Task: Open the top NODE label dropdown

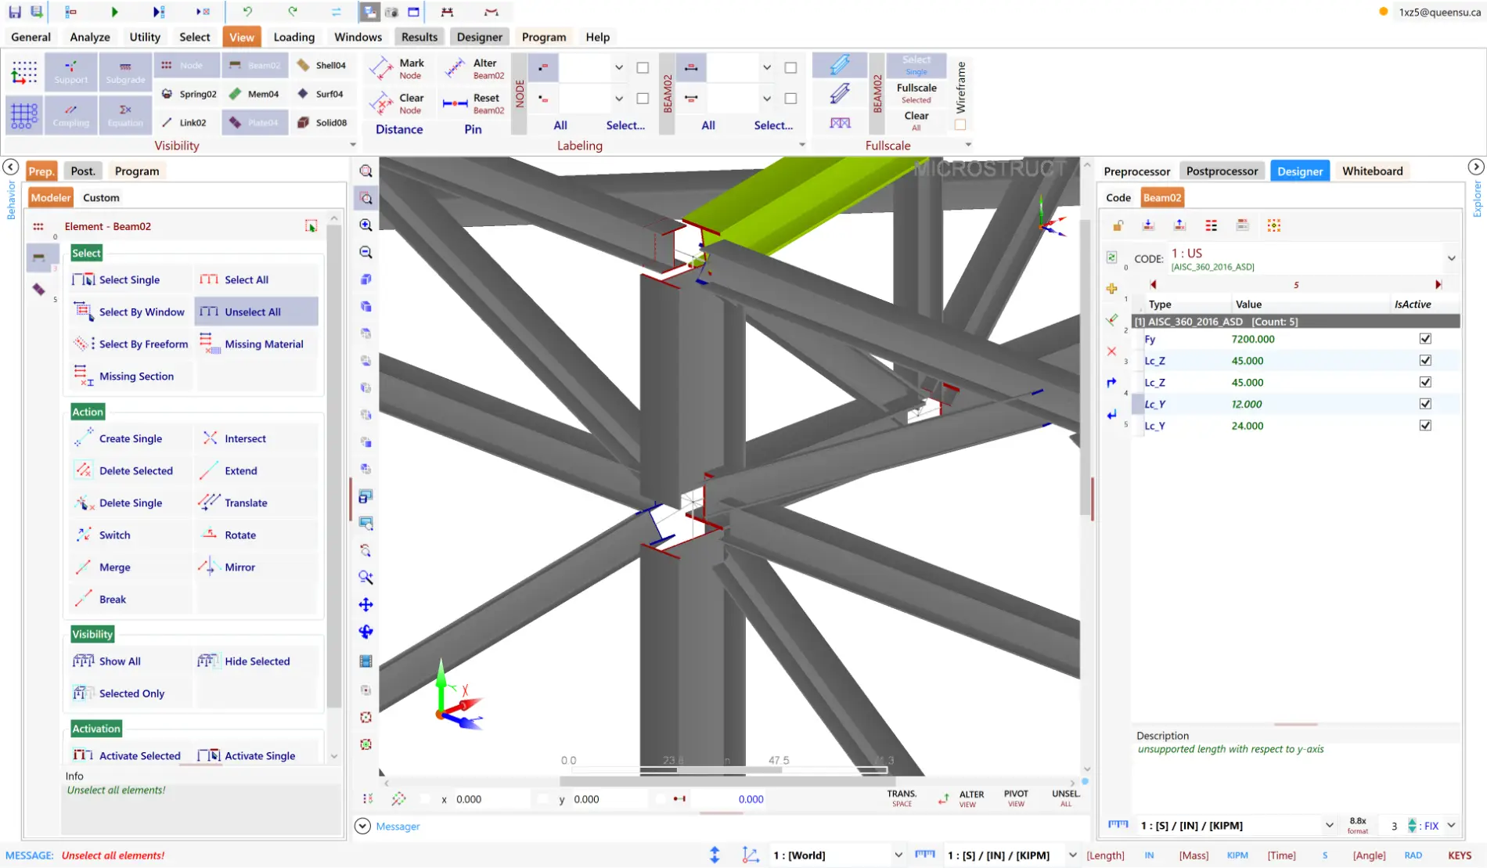Action: (x=619, y=67)
